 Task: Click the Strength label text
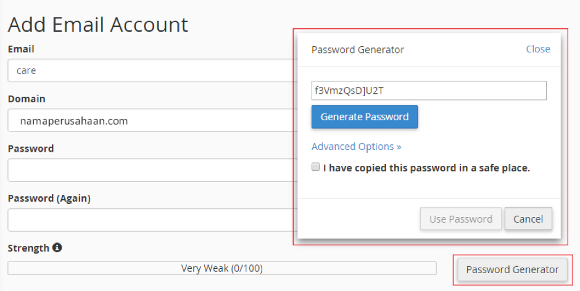click(x=28, y=248)
